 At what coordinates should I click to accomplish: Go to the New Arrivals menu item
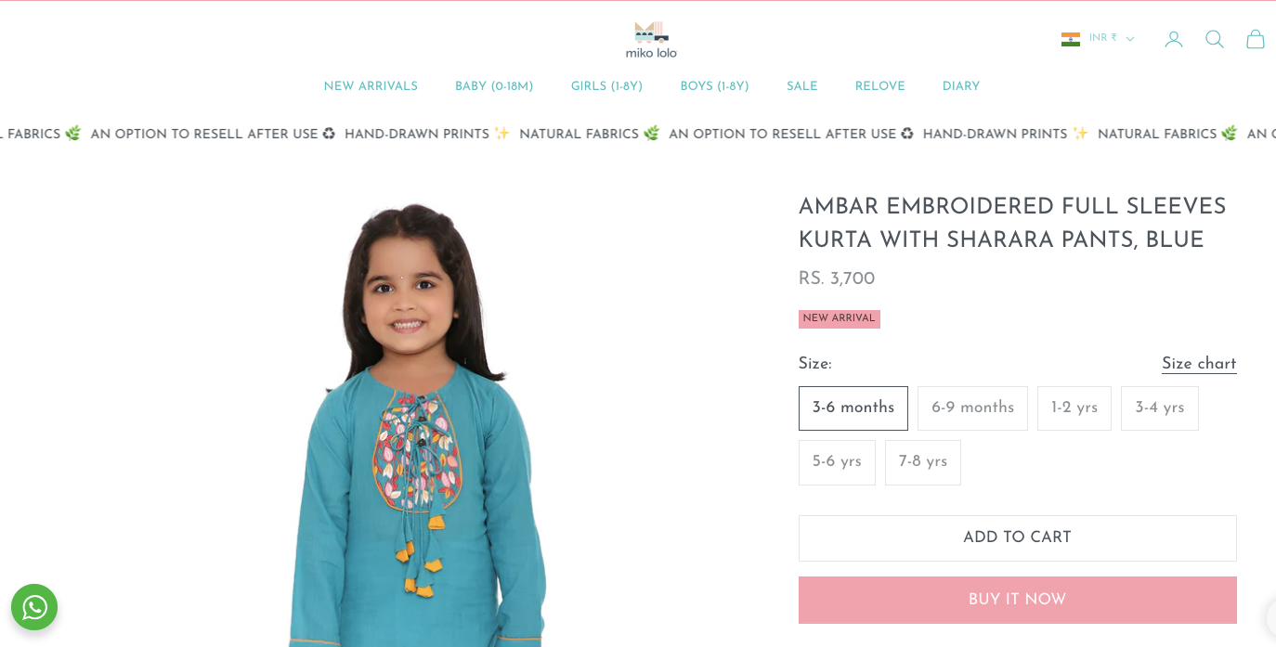point(371,86)
